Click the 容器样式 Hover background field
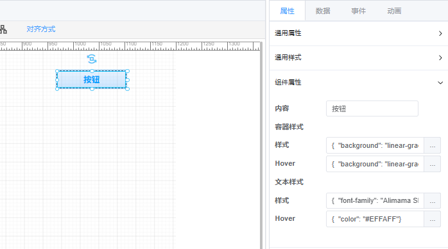Viewport: 448px width, 249px height. (x=375, y=164)
